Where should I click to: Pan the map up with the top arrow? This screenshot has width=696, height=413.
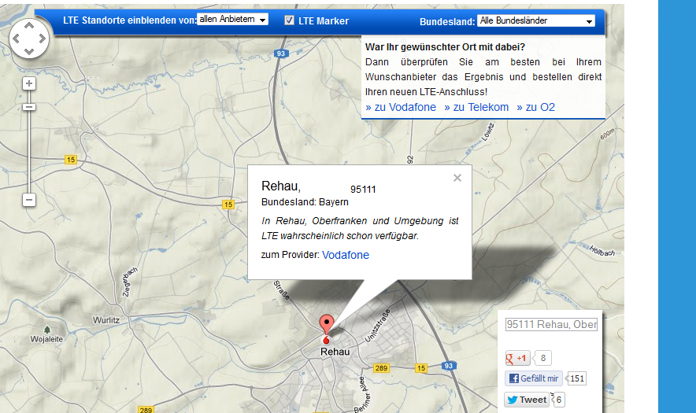click(29, 26)
